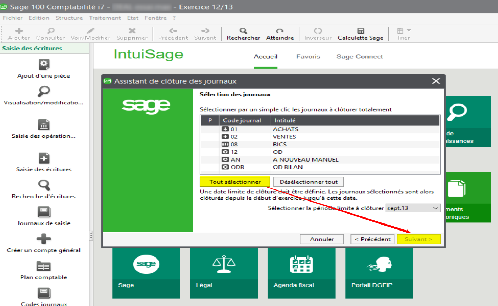The height and width of the screenshot is (306, 498).
Task: Expand the période limite dropdown sept.13
Action: (x=436, y=208)
